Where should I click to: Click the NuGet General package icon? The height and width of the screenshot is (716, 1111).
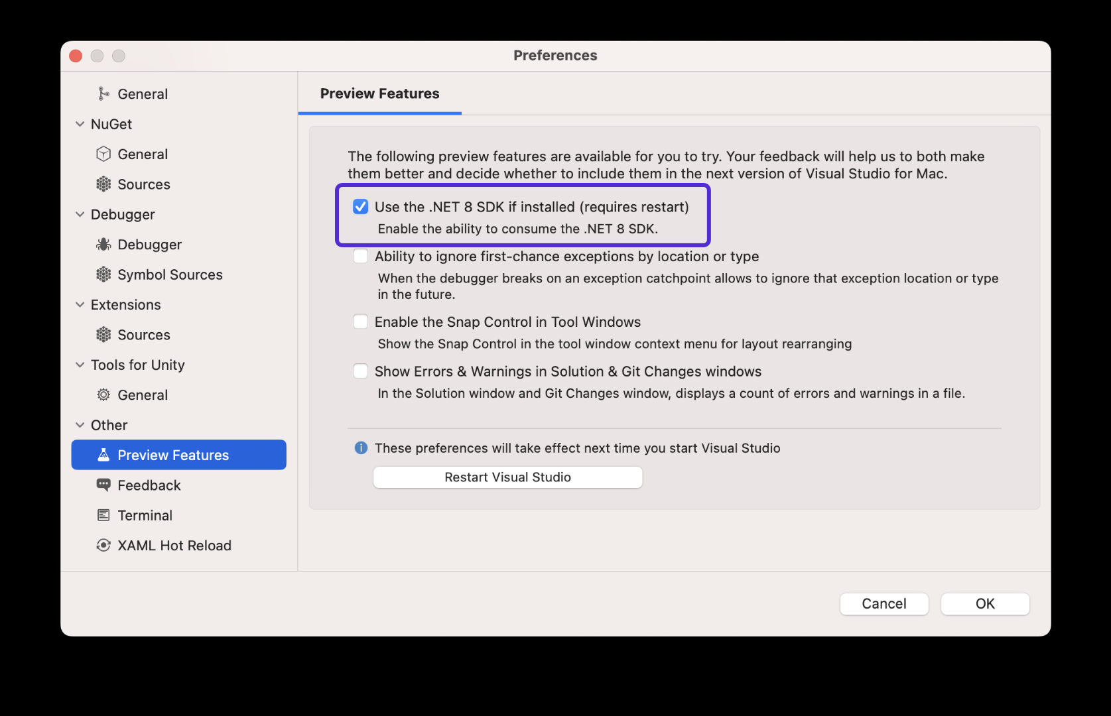pyautogui.click(x=103, y=154)
